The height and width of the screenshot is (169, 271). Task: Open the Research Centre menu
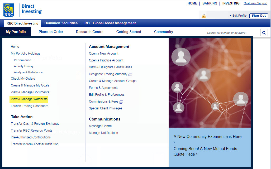pyautogui.click(x=89, y=32)
